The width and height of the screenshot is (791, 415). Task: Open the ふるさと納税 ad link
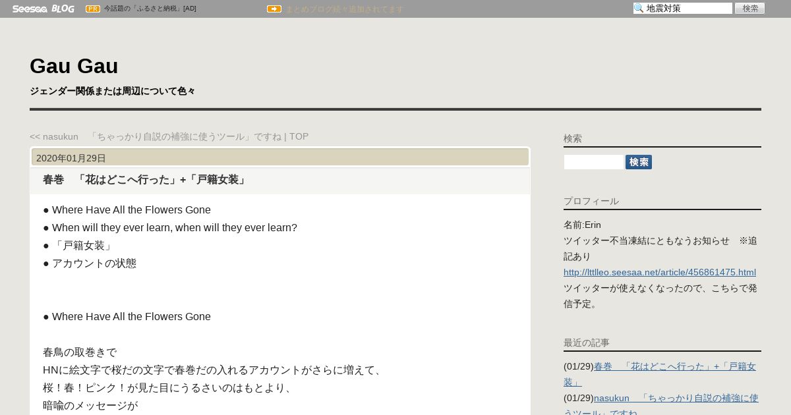pyautogui.click(x=150, y=9)
